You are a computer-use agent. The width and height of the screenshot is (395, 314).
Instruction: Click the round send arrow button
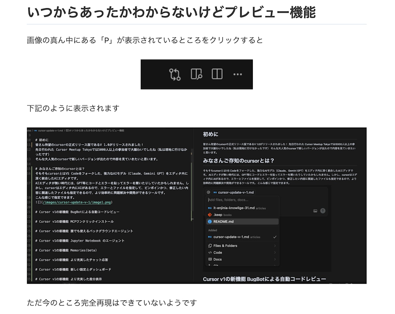[323, 211]
